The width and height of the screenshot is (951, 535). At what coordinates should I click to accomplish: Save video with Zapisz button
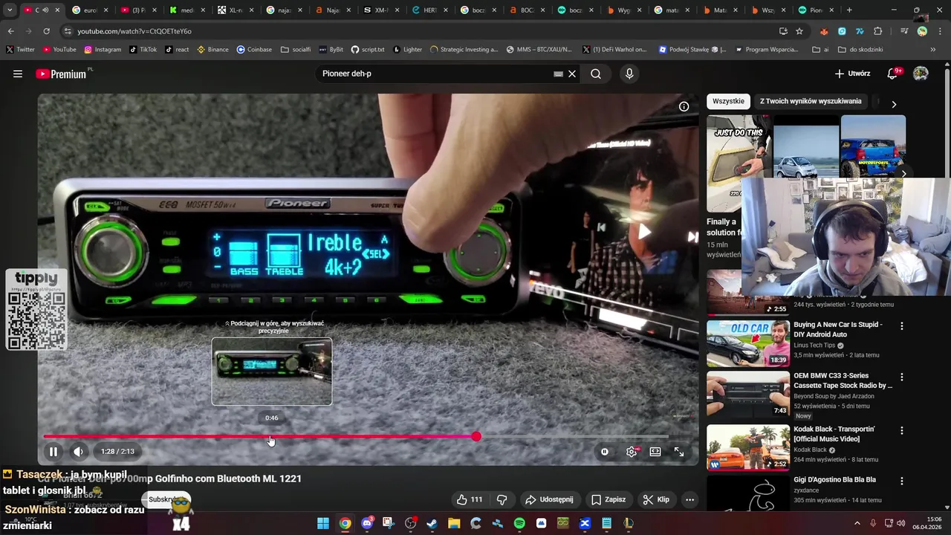(x=608, y=499)
